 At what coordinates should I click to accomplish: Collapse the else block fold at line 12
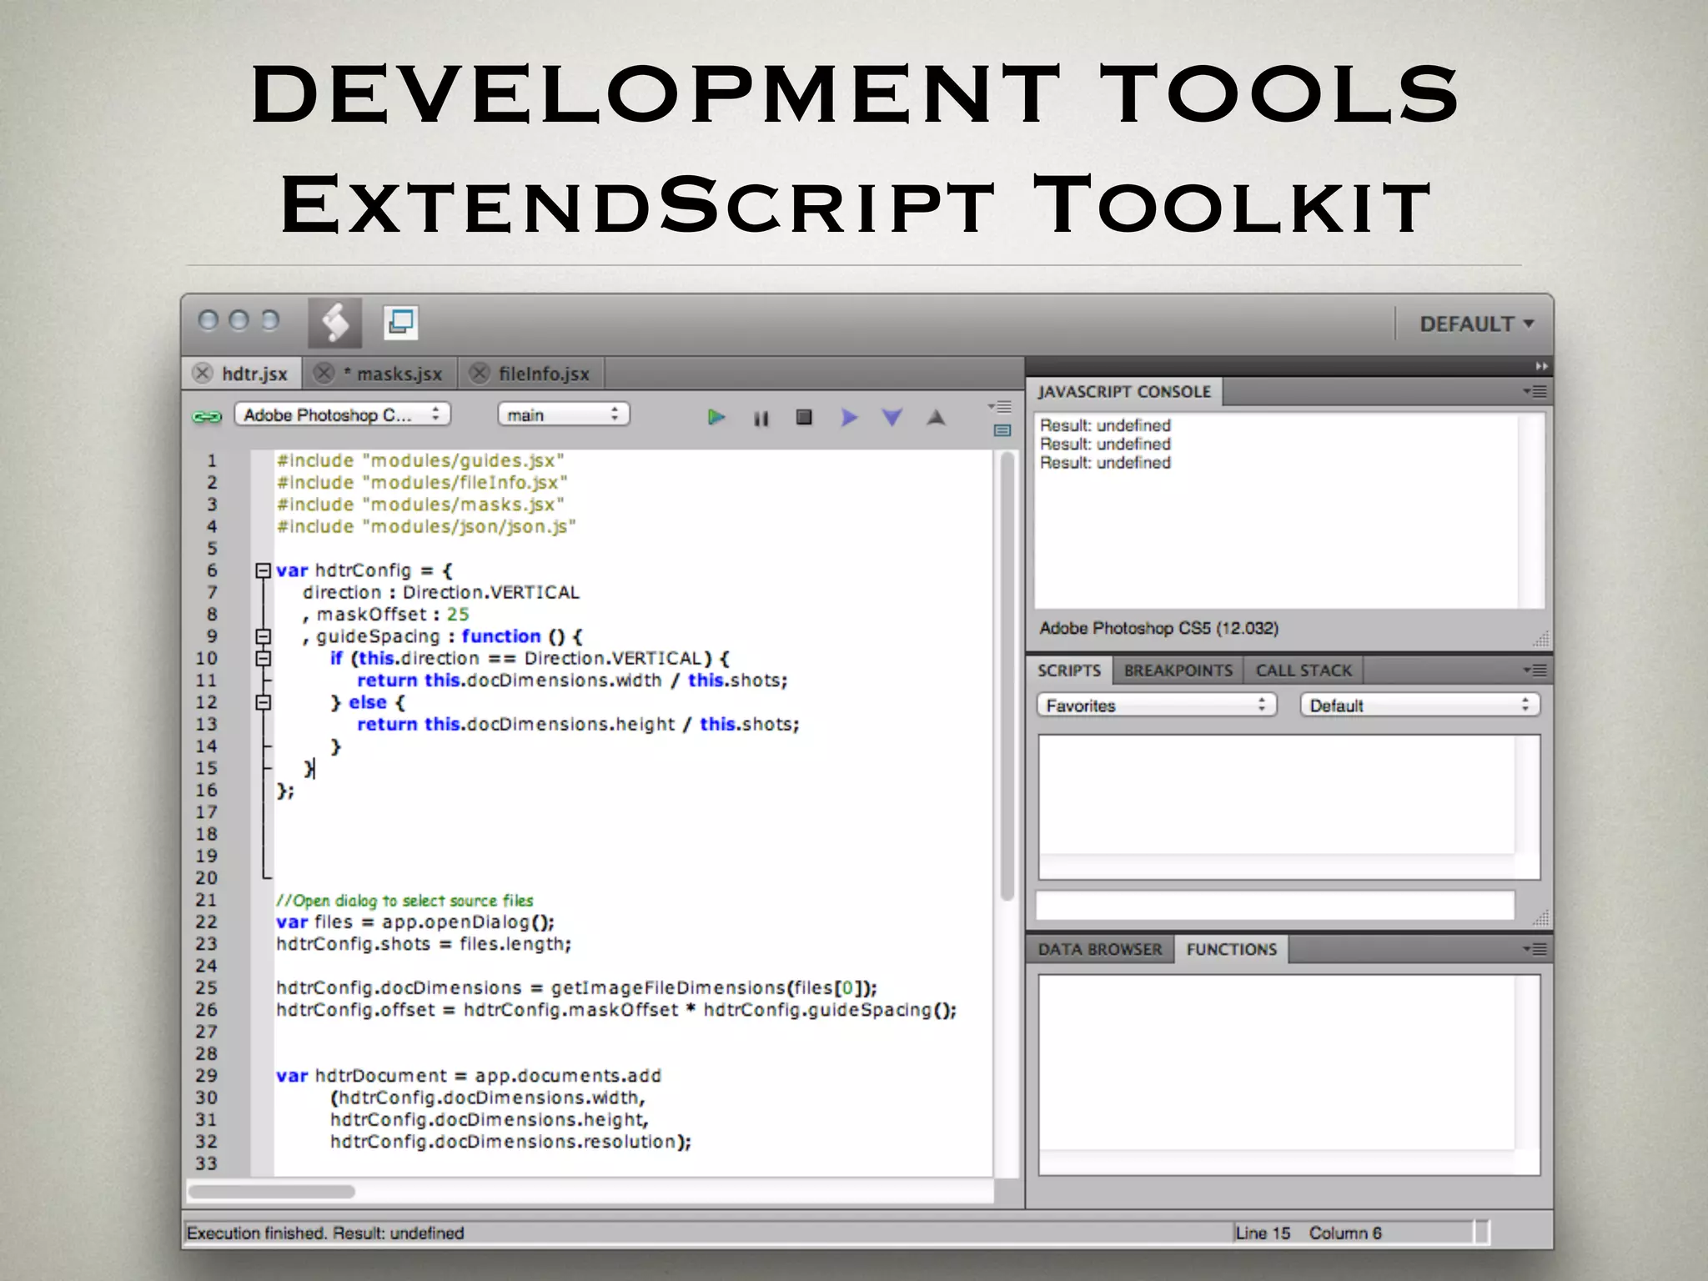(263, 702)
